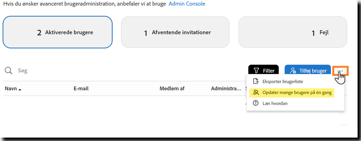Choose Opdater mange brugere på én gang

tap(297, 93)
